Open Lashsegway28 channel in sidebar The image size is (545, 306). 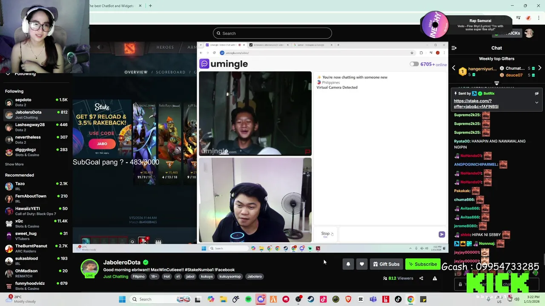tap(36, 127)
